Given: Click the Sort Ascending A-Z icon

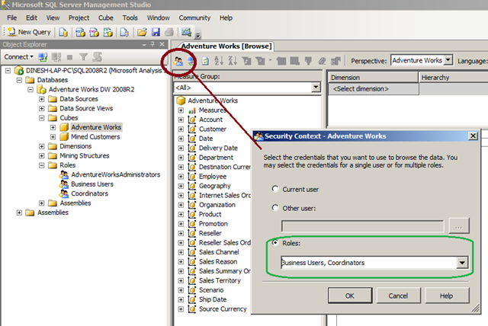Looking at the screenshot, I should tap(219, 61).
